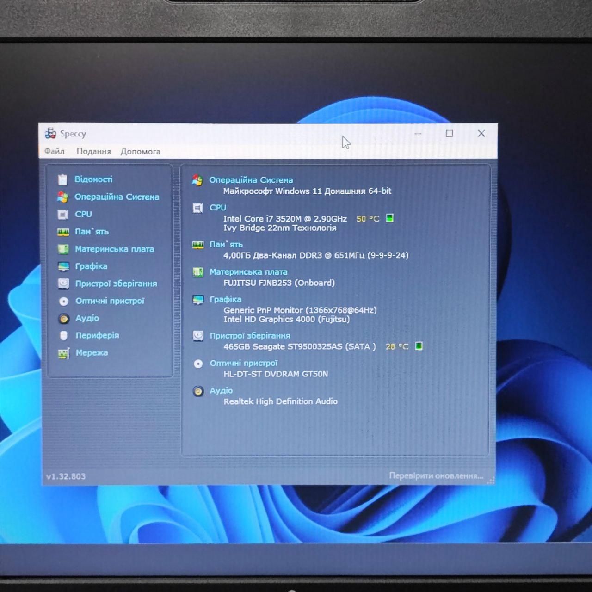Viewport: 592px width, 592px height.
Task: Select the Відомості sidebar icon
Action: click(63, 179)
